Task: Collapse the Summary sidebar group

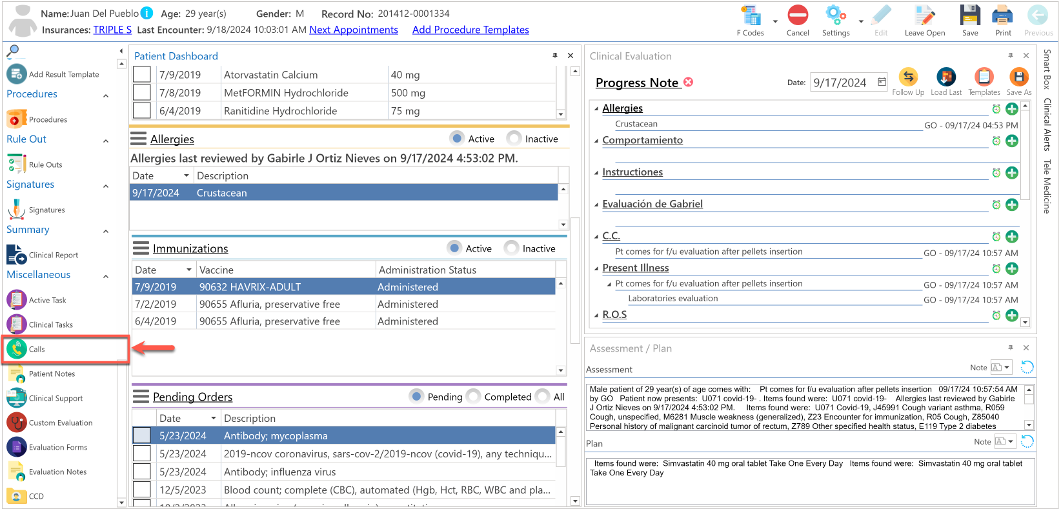Action: point(106,231)
